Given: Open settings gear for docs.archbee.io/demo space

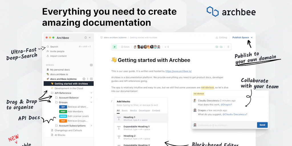Looking at the screenshot, I should tap(84, 79).
